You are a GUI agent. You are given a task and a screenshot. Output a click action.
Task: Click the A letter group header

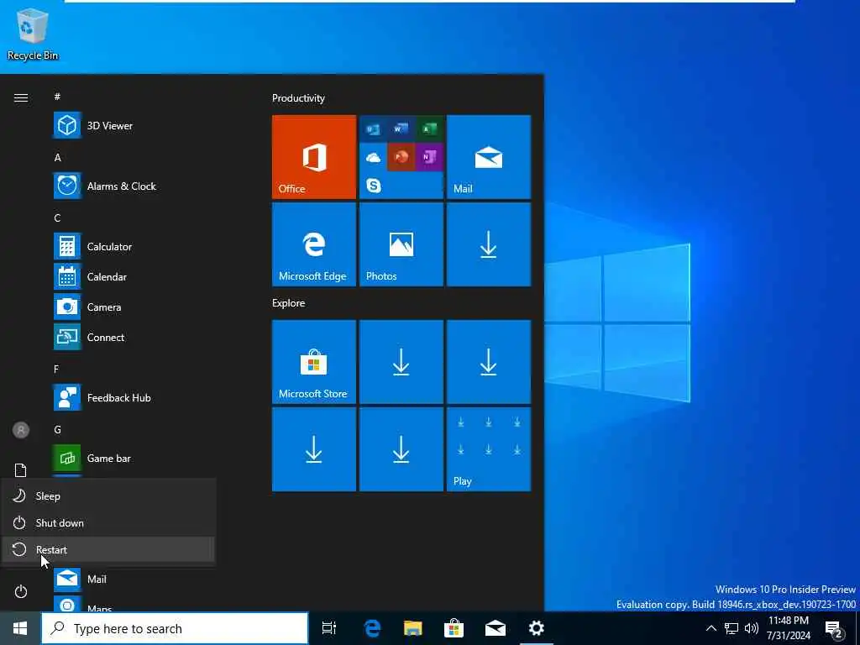tap(57, 157)
